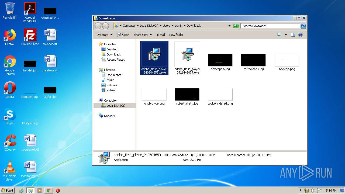Click the volume speaker tray icon
345x194 pixels.
pos(313,190)
